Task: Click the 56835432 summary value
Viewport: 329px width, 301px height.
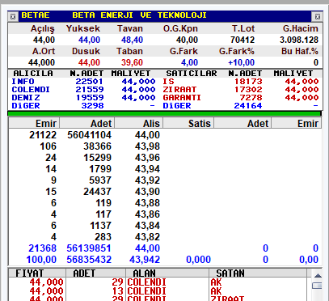Action: (x=89, y=260)
